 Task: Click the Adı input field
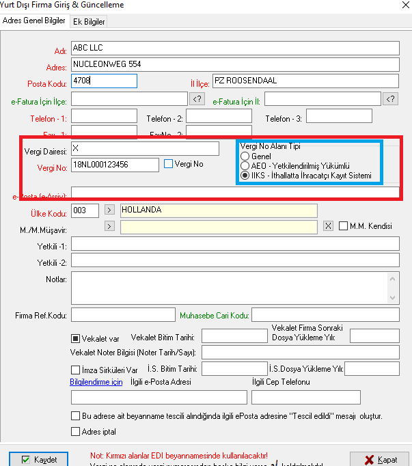coord(235,48)
